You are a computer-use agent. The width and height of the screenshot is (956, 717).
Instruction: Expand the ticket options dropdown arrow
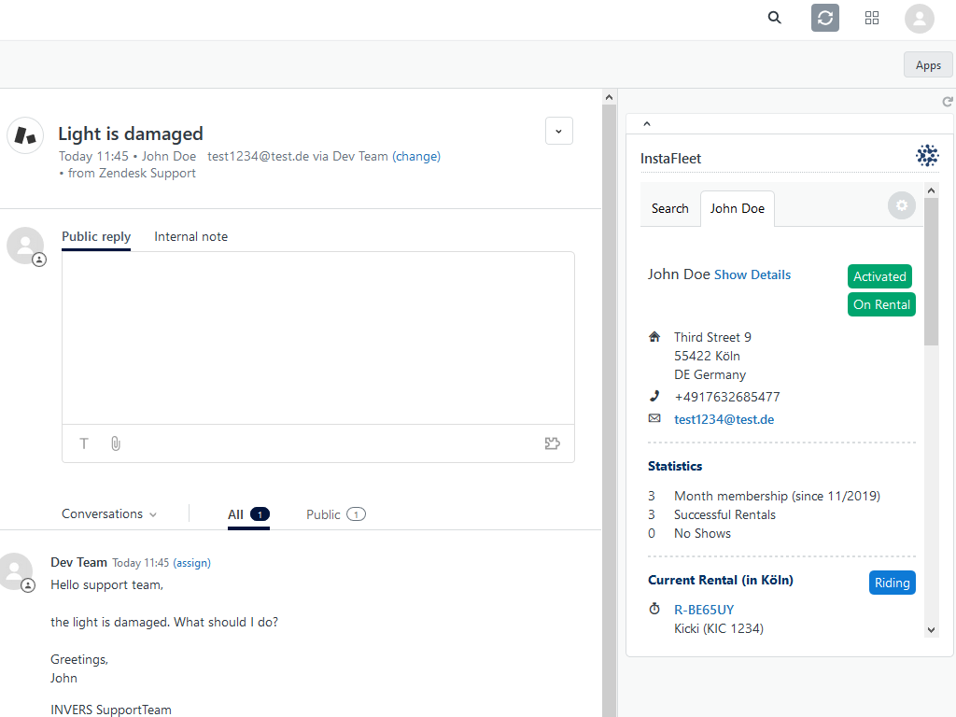coord(558,132)
